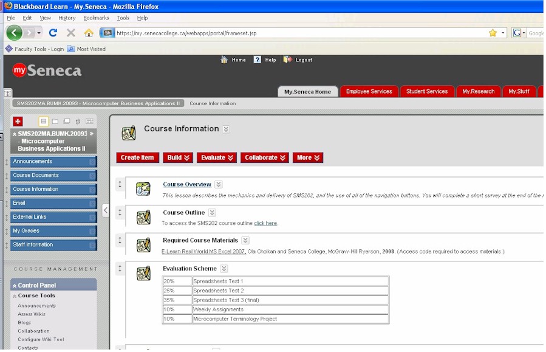This screenshot has width=546, height=352.
Task: Select the My.Seneca Home tab
Action: (307, 92)
